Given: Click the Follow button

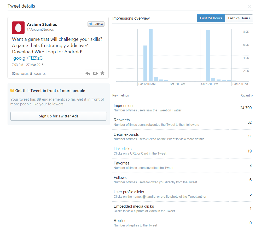Looking at the screenshot, I should [x=96, y=24].
